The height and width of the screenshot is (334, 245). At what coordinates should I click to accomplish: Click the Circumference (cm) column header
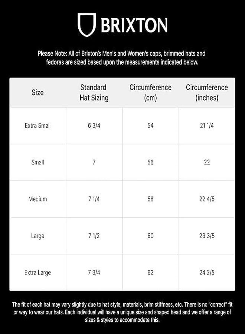point(150,92)
